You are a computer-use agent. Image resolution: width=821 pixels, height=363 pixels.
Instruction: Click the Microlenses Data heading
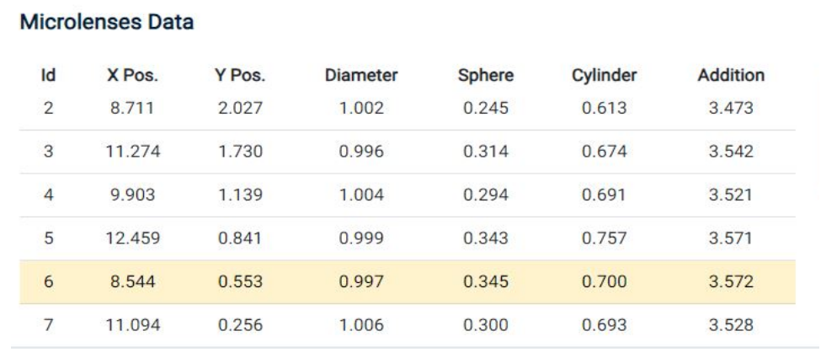click(107, 23)
